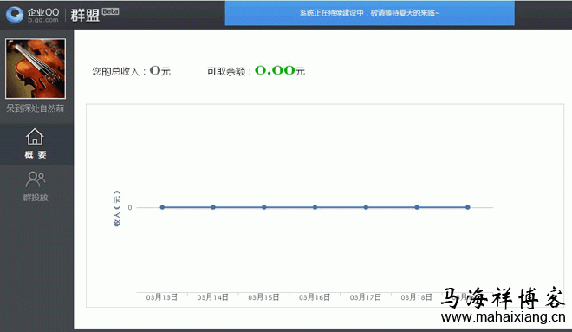Select the chart data point for 03月15日
The width and height of the screenshot is (572, 332).
pyautogui.click(x=264, y=207)
